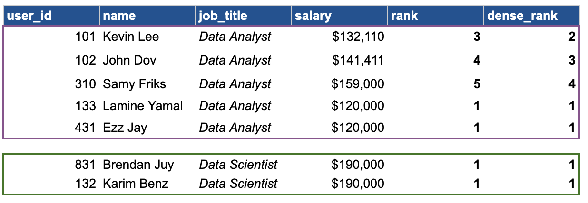Click the Ezz Jay name cell
The image size is (588, 203).
tap(147, 127)
